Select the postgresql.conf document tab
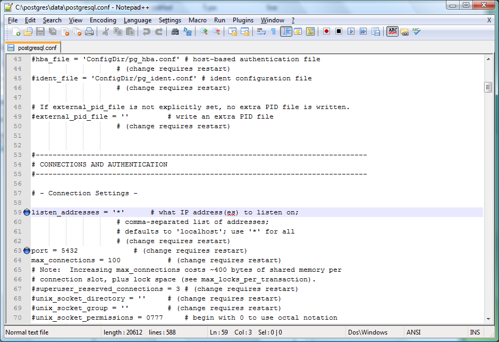The image size is (499, 342). pyautogui.click(x=33, y=48)
